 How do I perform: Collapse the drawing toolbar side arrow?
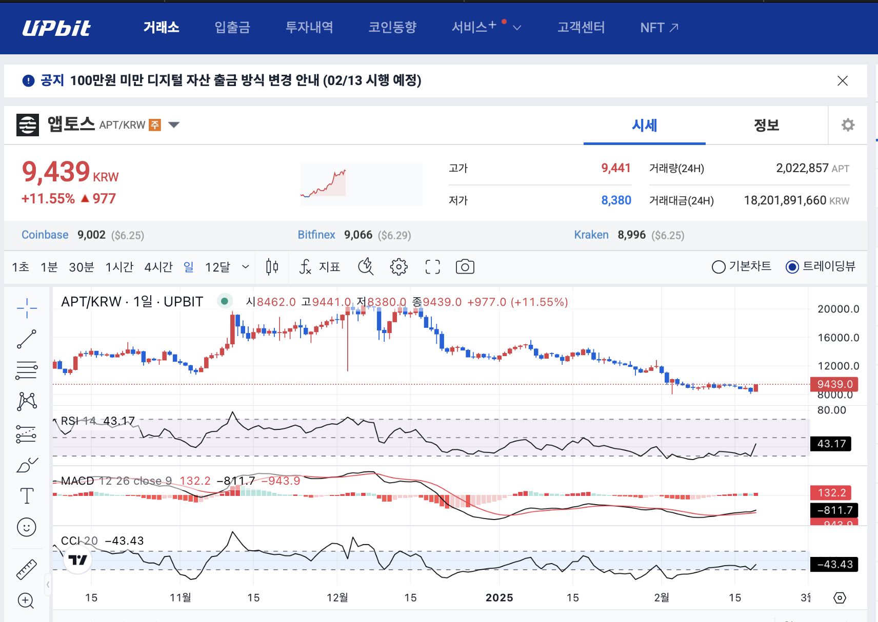pos(48,584)
